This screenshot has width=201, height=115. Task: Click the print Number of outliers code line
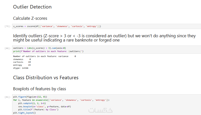(48, 51)
